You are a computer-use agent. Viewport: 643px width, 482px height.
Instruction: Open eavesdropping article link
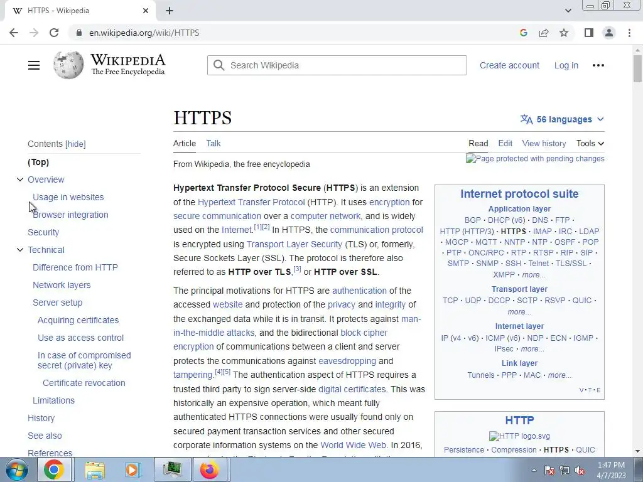(x=347, y=361)
